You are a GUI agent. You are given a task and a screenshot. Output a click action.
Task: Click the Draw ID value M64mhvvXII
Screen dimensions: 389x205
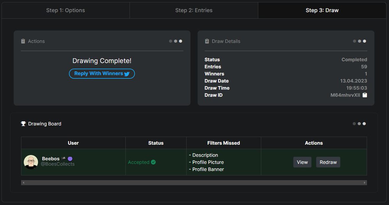point(345,95)
